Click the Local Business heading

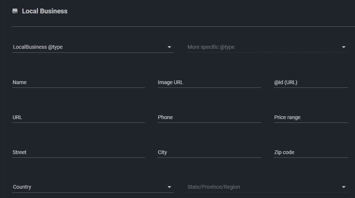45,11
